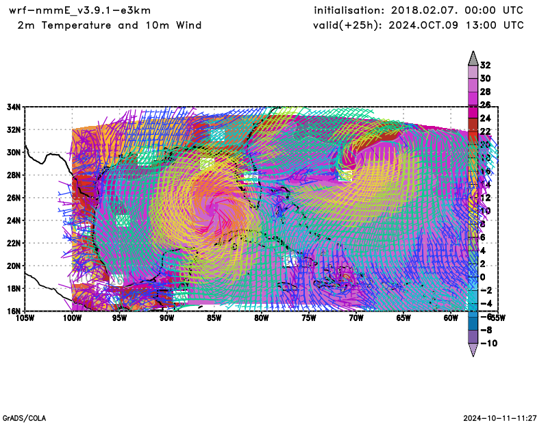Screen dimensions: 548x423
Task: Click the gray top arrow of the colorbar
Action: [473, 58]
